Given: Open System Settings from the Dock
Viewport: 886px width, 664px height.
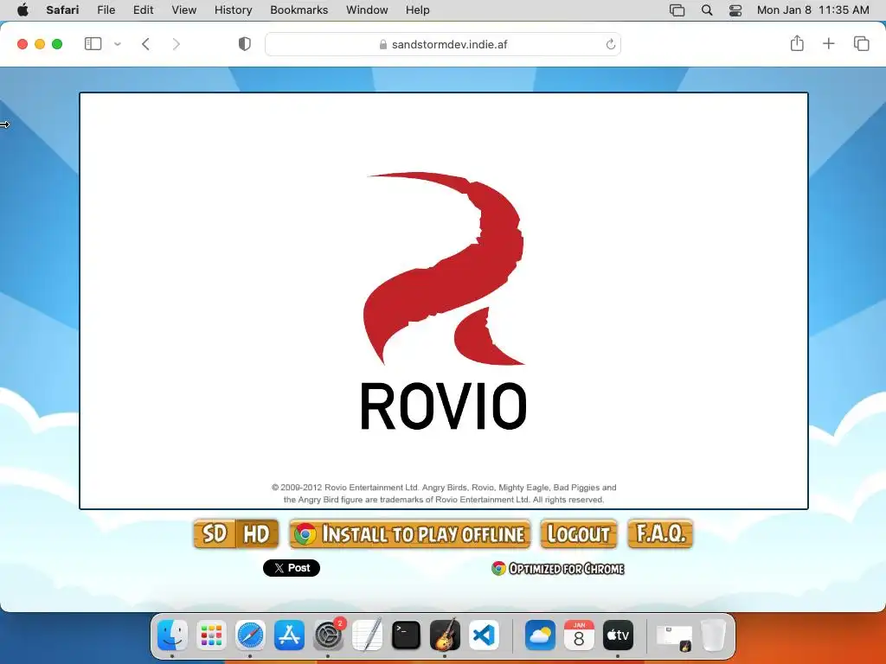Looking at the screenshot, I should tap(328, 635).
